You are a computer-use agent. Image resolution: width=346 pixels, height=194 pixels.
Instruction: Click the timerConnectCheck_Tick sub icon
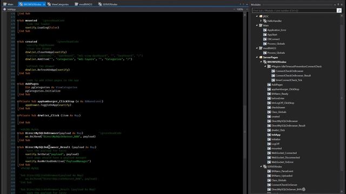click(273, 80)
